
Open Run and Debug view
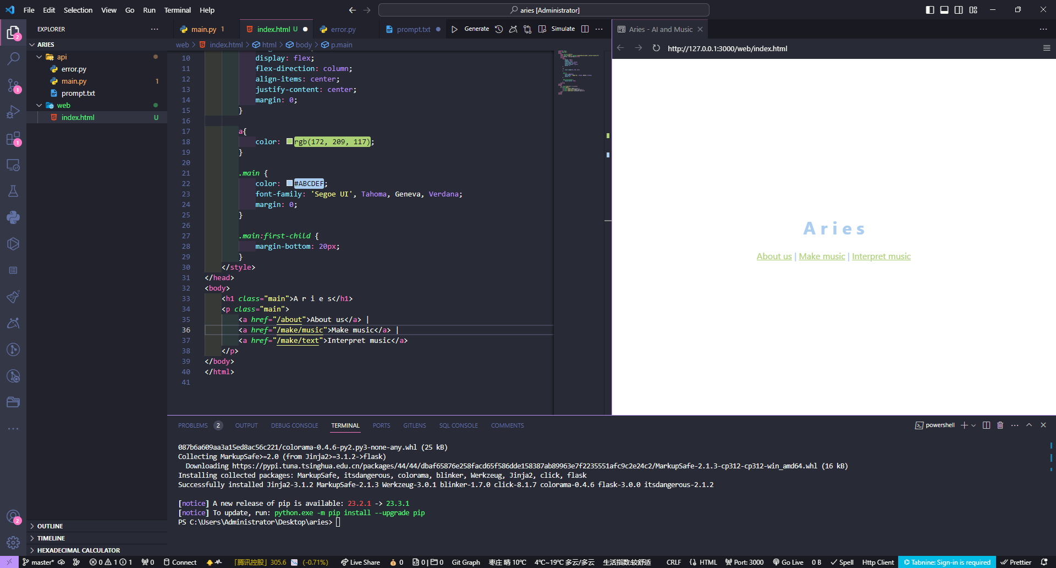13,112
